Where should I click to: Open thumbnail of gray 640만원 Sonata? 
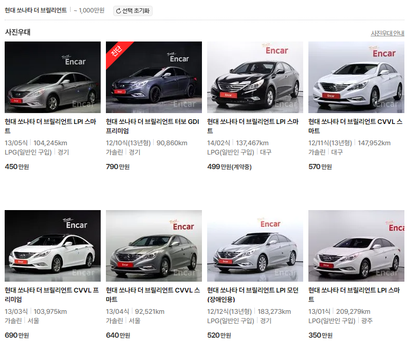click(x=154, y=246)
